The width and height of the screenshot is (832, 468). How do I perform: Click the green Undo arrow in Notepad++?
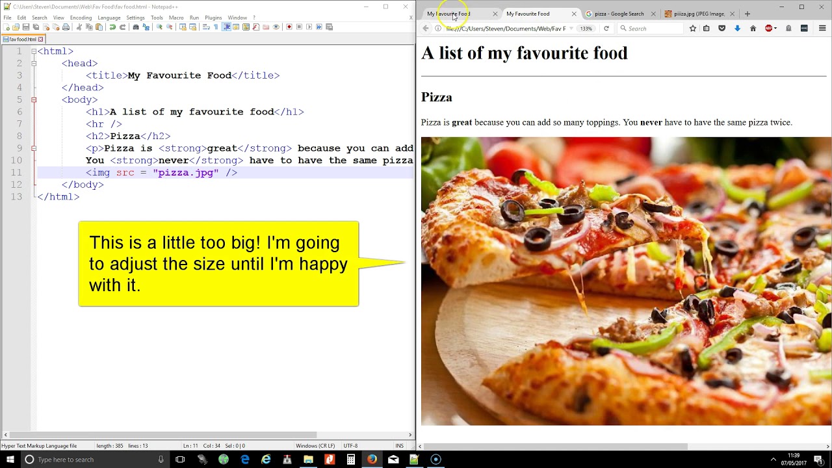[112, 27]
